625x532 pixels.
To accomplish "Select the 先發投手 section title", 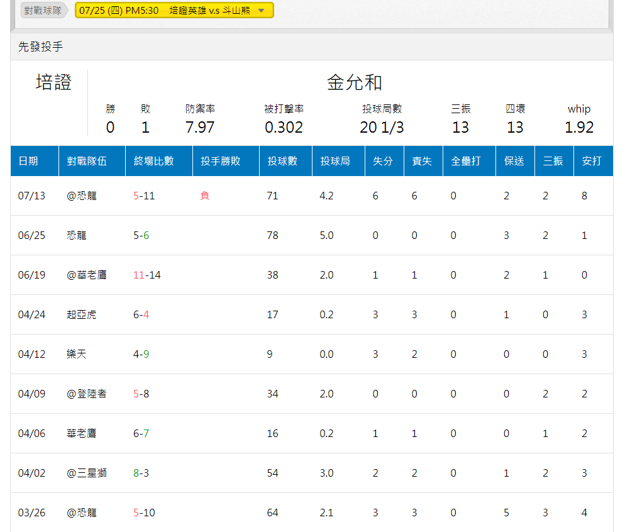I will [x=40, y=47].
